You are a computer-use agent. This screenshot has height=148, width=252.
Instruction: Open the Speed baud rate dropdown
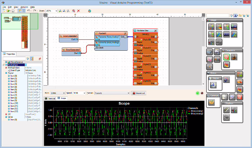tap(84, 93)
